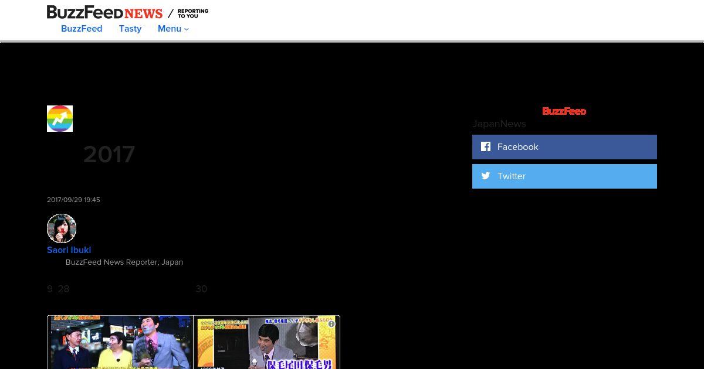
Task: Click the 2017 headline text
Action: coord(109,155)
